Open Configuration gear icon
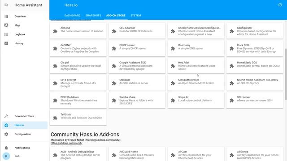Screen dimensions: 287x161 coord(6,134)
